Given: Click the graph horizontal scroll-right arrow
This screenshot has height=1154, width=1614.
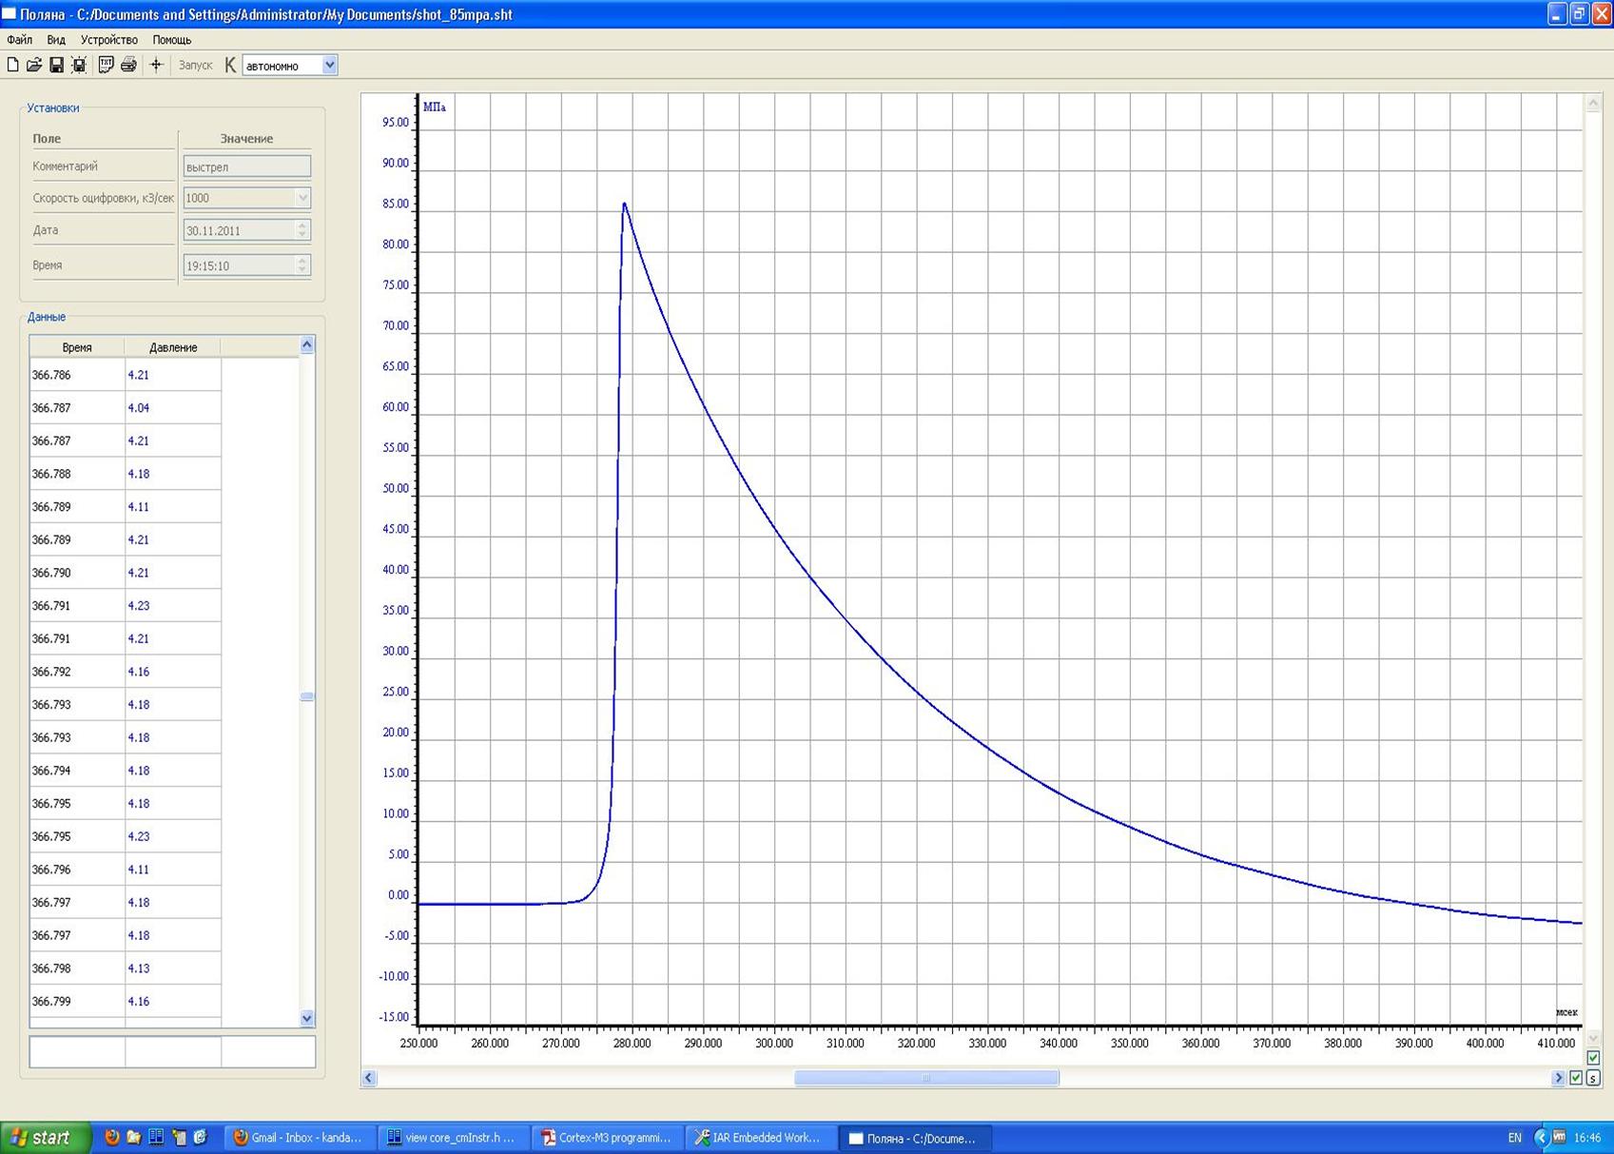Looking at the screenshot, I should point(1558,1078).
